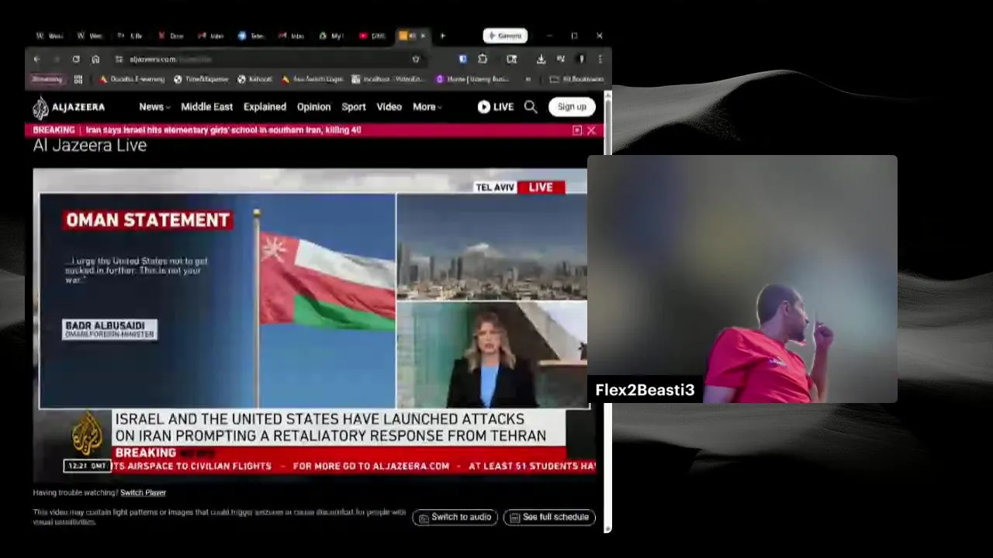Viewport: 993px width, 558px height.
Task: Open the Ducatus E-learning bookmark
Action: click(132, 79)
